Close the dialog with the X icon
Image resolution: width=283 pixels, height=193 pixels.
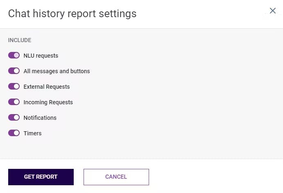click(273, 11)
